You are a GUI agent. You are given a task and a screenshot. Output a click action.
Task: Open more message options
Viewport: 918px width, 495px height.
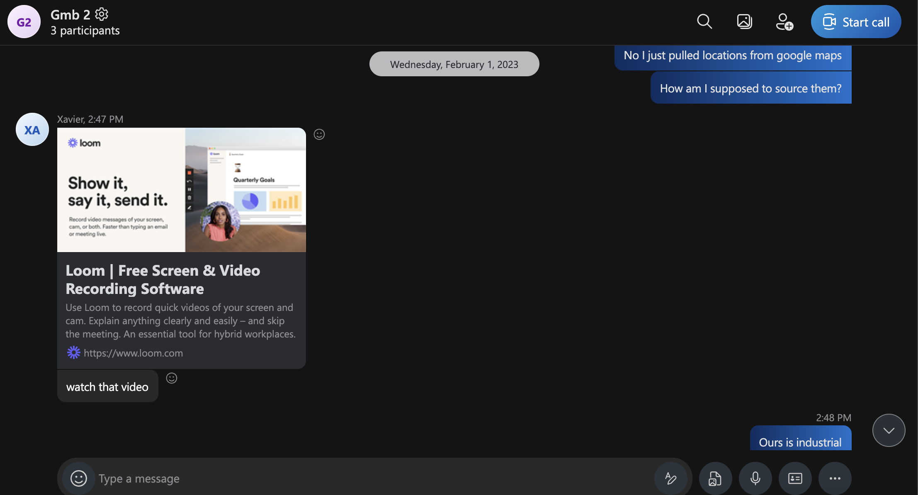pyautogui.click(x=835, y=478)
